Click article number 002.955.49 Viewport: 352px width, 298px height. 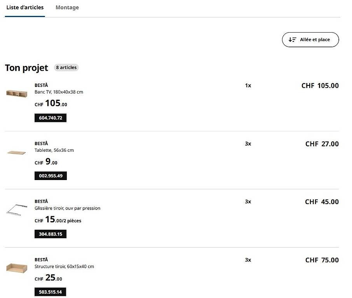click(x=51, y=176)
